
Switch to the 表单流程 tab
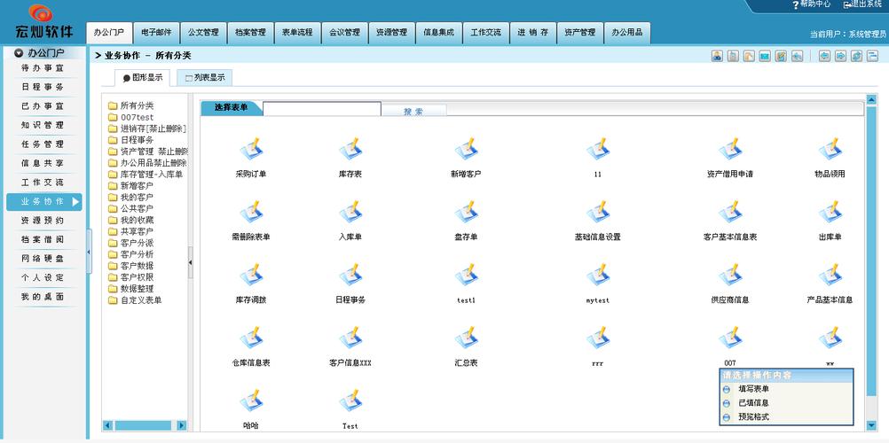pos(297,32)
